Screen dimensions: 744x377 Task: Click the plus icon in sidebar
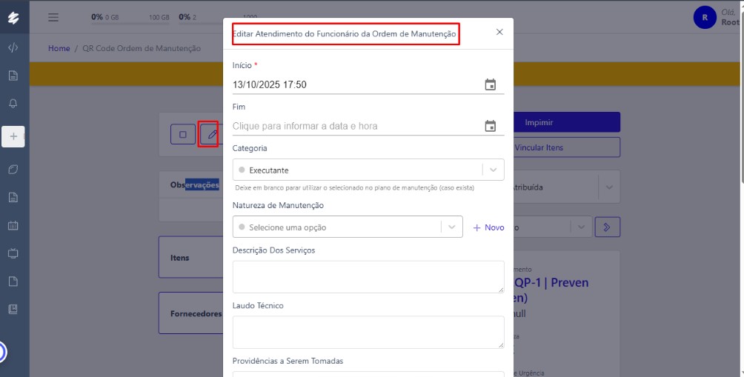point(13,136)
